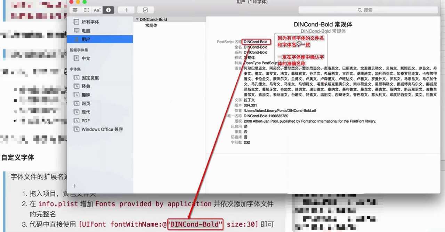Toggle the font Information view
The image size is (445, 232).
pyautogui.click(x=108, y=10)
